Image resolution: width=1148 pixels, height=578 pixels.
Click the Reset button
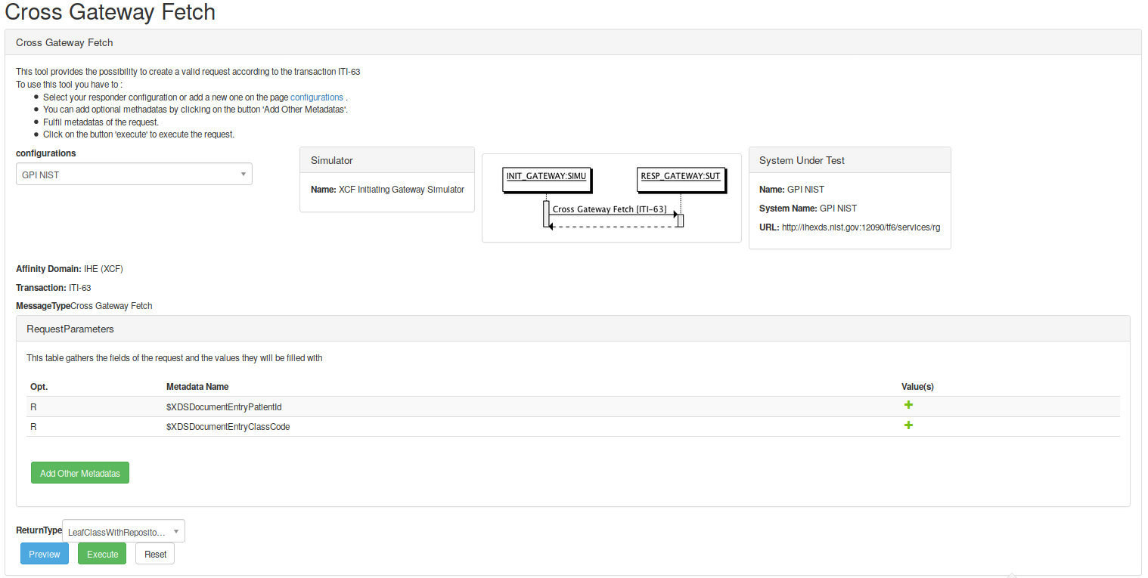[155, 554]
